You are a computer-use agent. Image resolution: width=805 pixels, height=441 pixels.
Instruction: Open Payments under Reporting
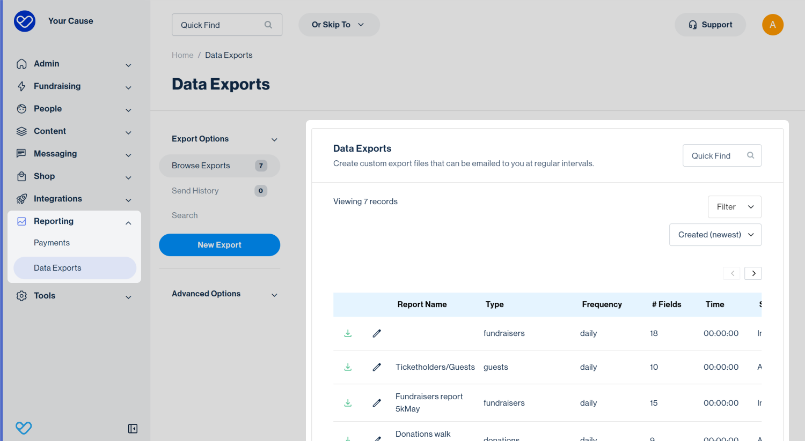pos(52,243)
